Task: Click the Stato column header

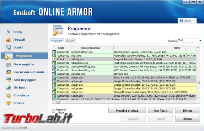Action: pos(62,48)
